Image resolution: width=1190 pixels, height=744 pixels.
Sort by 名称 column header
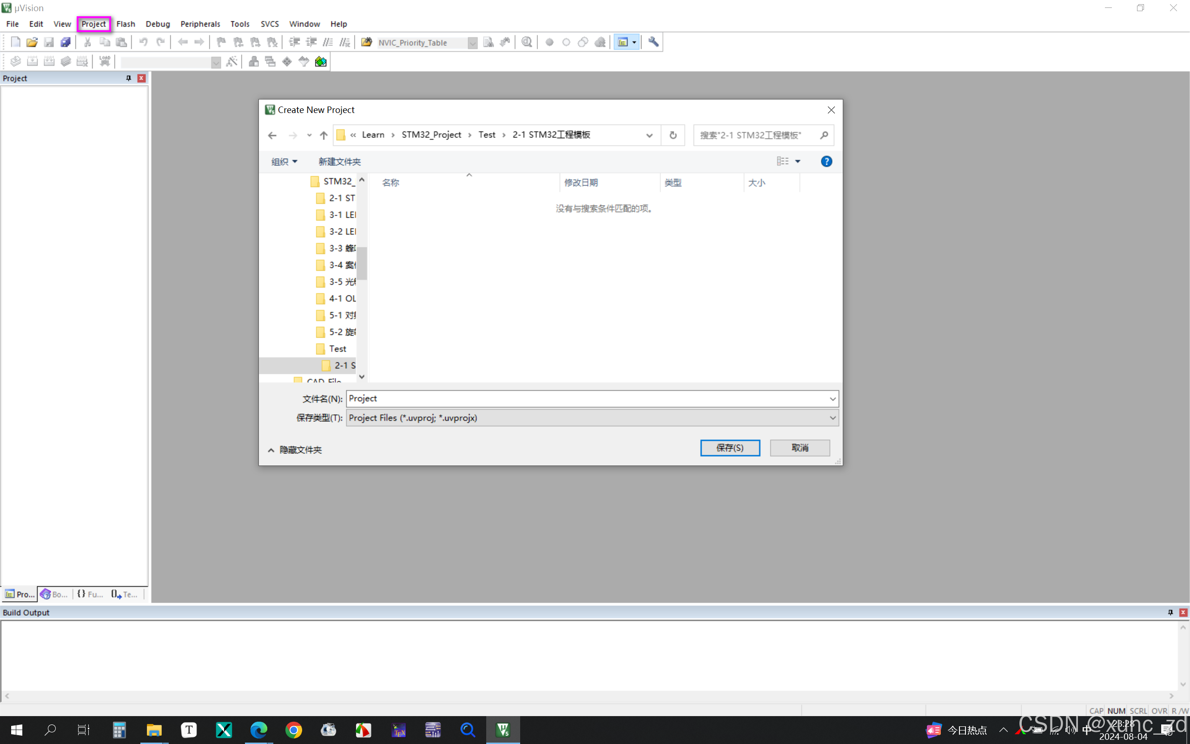(391, 183)
